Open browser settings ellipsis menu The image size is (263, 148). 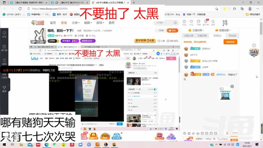tap(258, 9)
